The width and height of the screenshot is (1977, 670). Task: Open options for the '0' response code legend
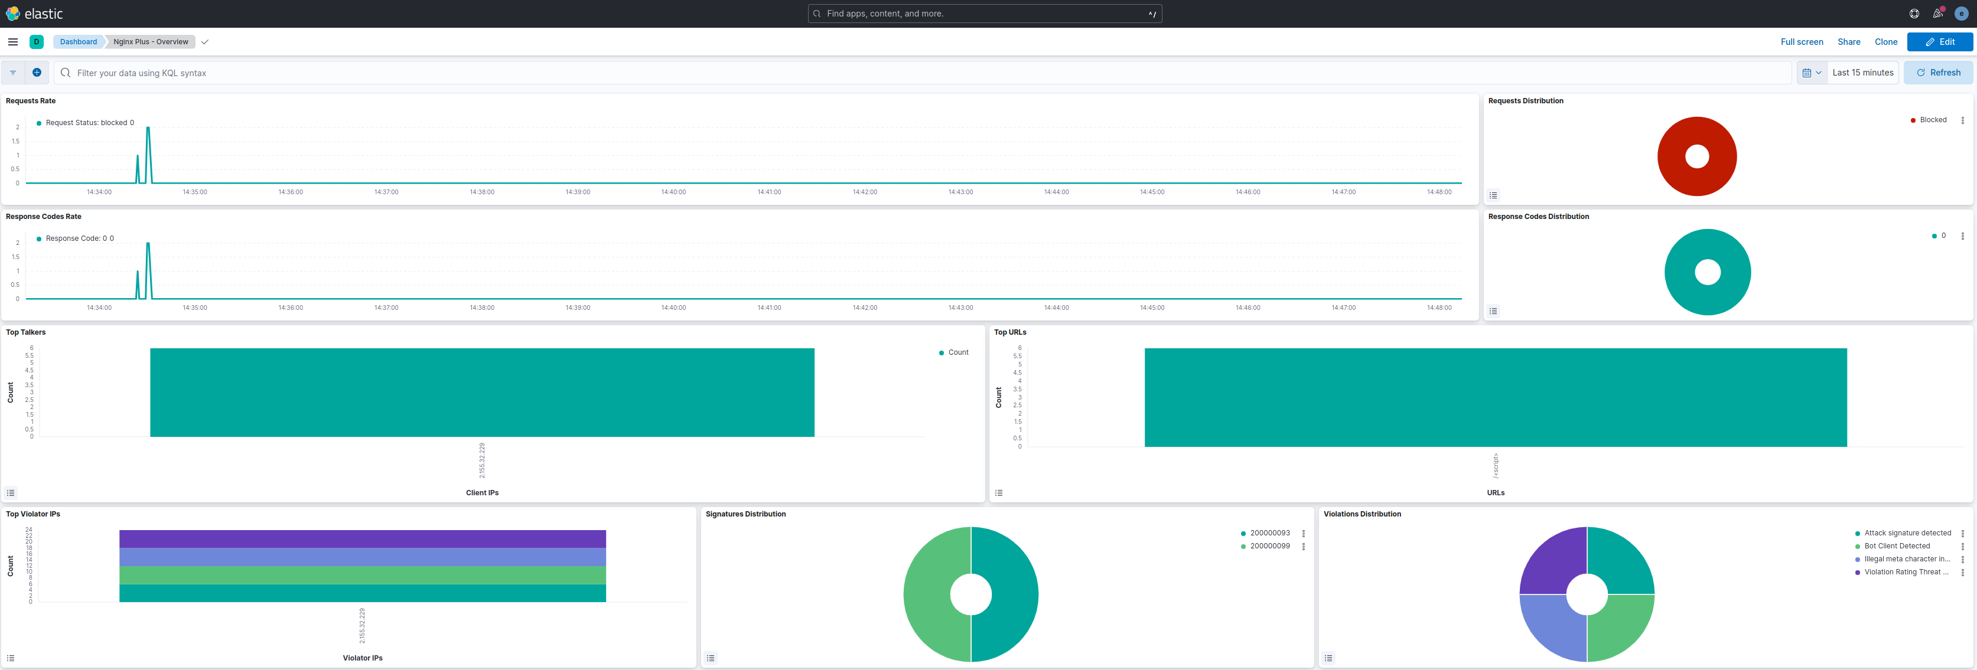(x=1962, y=236)
